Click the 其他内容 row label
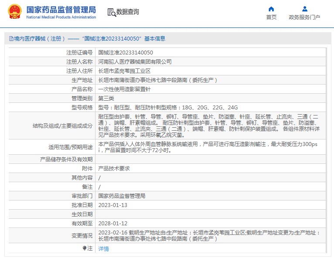Viewport: 334px width, 258px height. coord(82,178)
